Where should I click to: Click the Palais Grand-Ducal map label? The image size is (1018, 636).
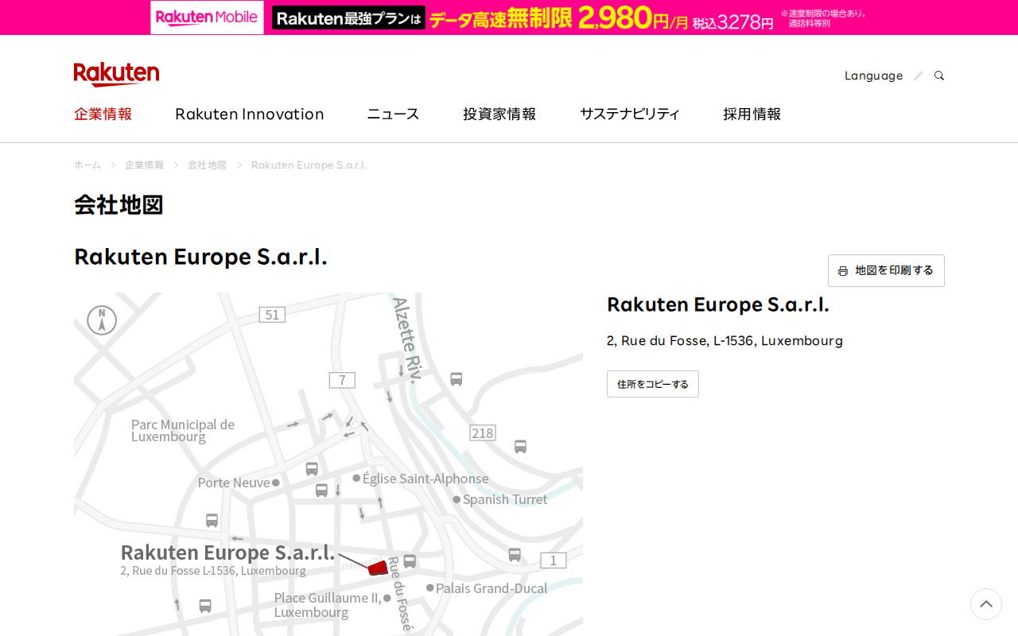coord(492,588)
